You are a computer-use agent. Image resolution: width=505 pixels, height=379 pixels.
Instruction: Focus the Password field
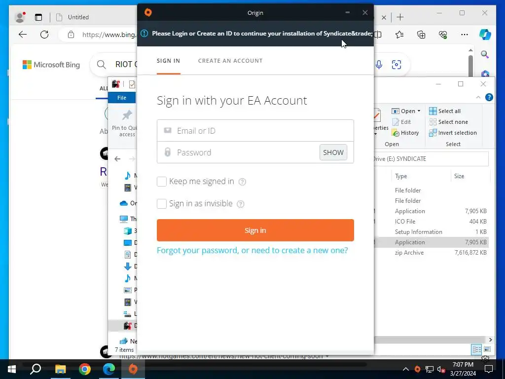click(x=238, y=152)
